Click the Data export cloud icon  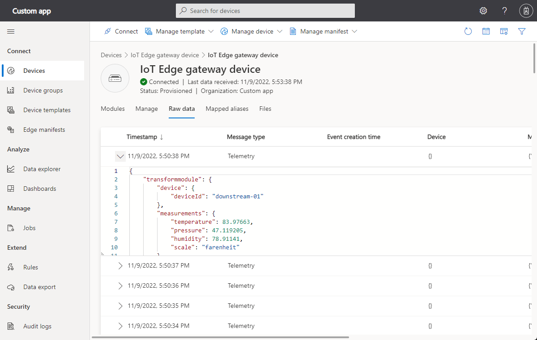click(x=11, y=287)
